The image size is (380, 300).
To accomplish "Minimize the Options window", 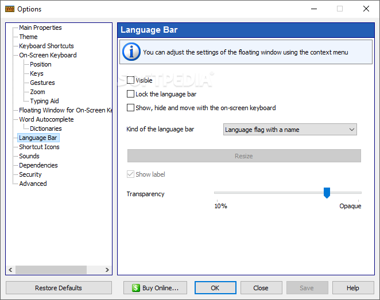I will [x=314, y=9].
